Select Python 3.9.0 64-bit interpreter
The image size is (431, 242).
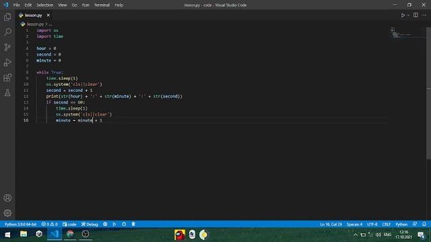point(20,224)
